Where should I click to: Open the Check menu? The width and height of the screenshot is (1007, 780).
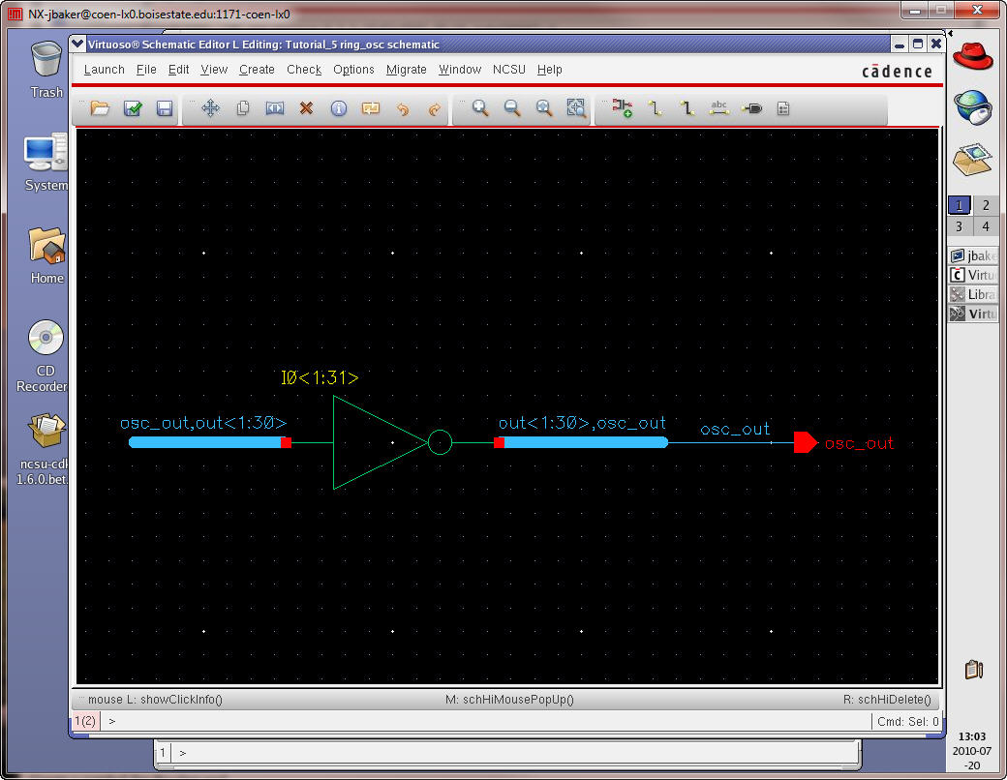click(303, 70)
